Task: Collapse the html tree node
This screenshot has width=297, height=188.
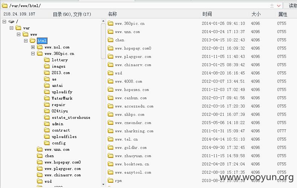Action: [x=26, y=41]
